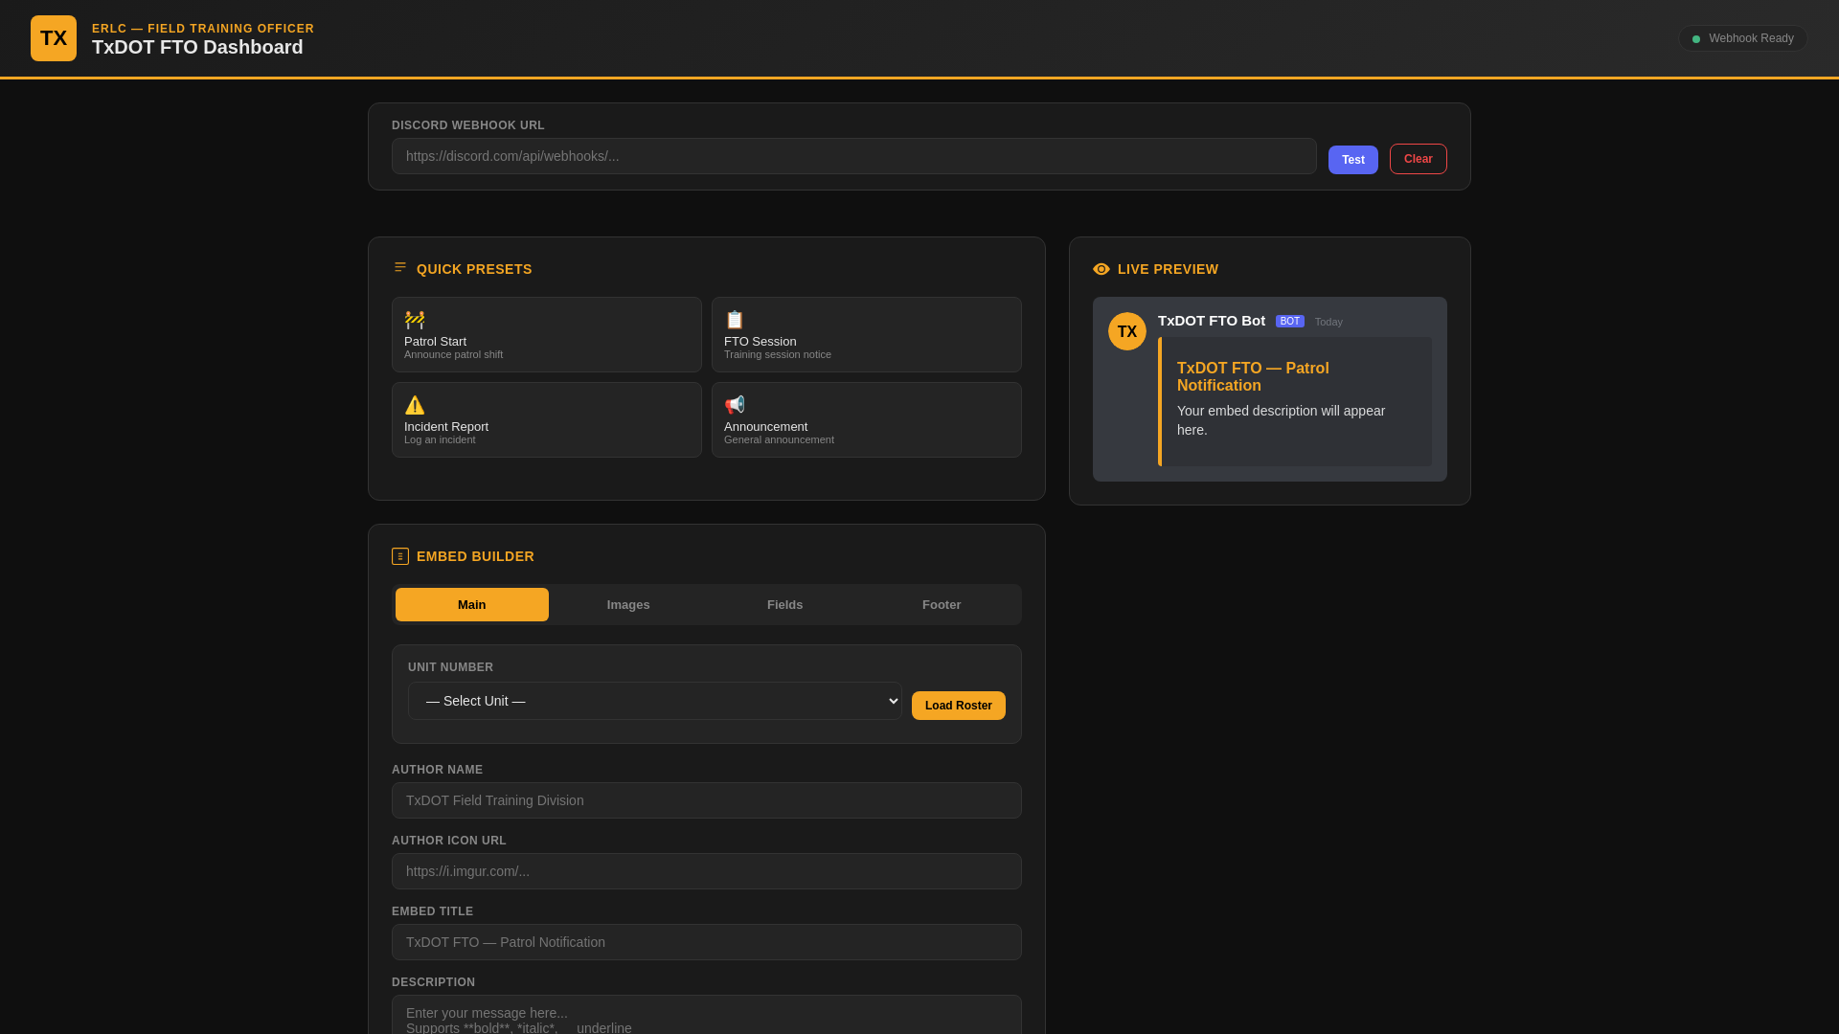
Task: Switch to the Fields tab
Action: tap(785, 605)
